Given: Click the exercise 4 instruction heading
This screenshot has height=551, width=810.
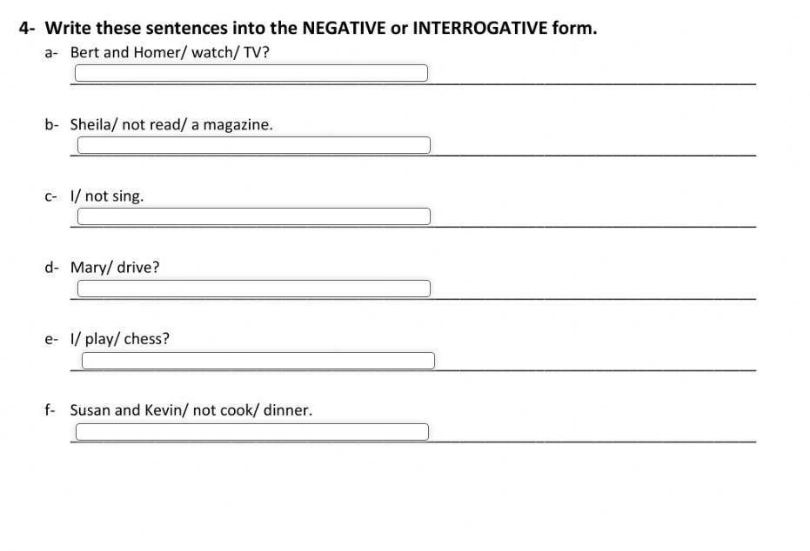Looking at the screenshot, I should pos(309,28).
